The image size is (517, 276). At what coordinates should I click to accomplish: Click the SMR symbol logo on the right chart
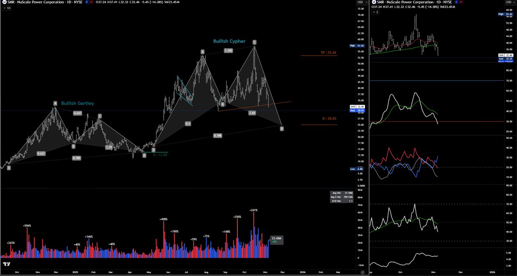point(374,2)
